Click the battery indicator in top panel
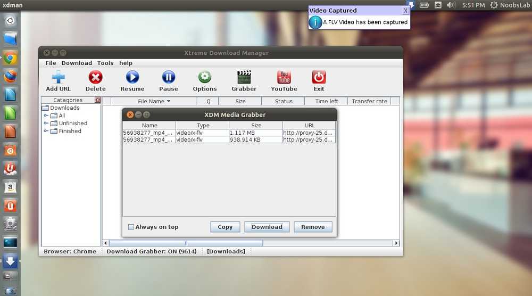Image resolution: width=532 pixels, height=296 pixels. [x=424, y=5]
